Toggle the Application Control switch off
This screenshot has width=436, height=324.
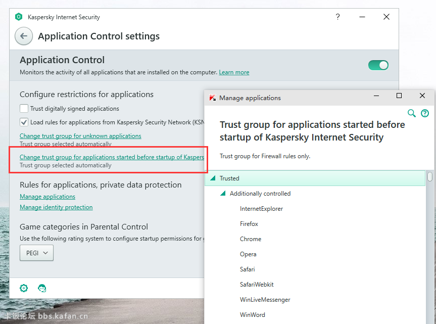click(378, 65)
